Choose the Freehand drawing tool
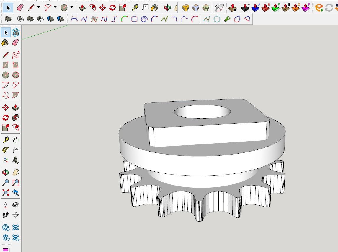Viewport: 338px width, 252px height. pyautogui.click(x=16, y=55)
